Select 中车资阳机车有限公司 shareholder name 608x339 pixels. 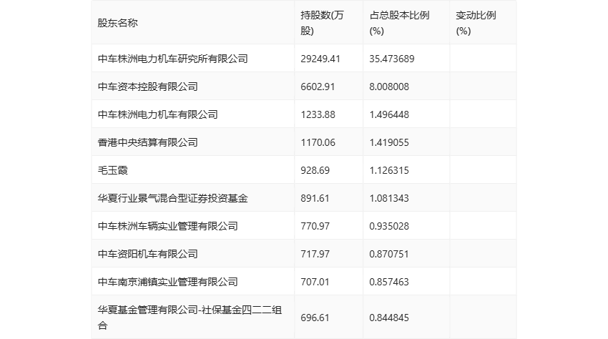pos(147,254)
